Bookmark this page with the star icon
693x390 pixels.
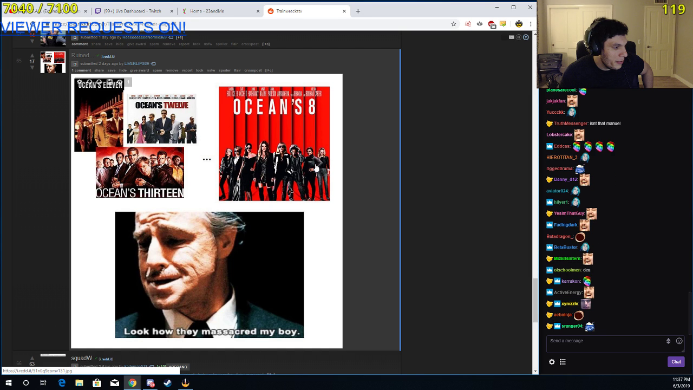click(x=454, y=24)
